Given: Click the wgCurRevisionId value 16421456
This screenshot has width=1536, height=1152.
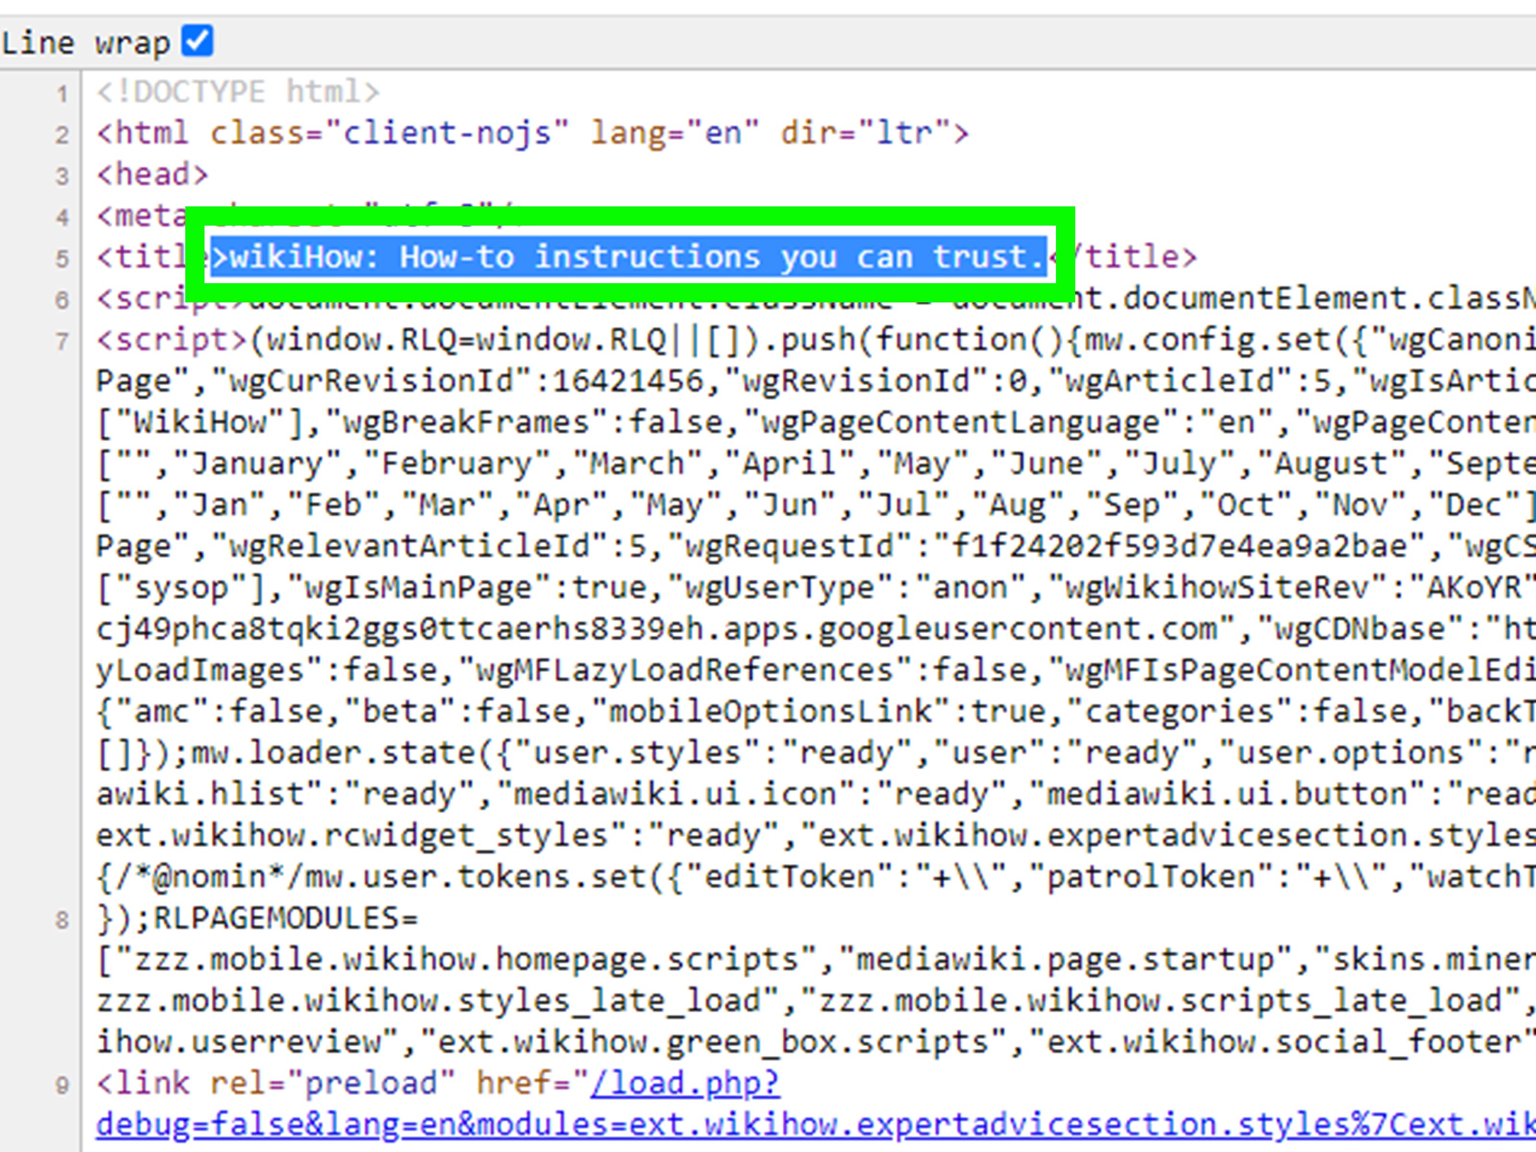Looking at the screenshot, I should pyautogui.click(x=628, y=381).
